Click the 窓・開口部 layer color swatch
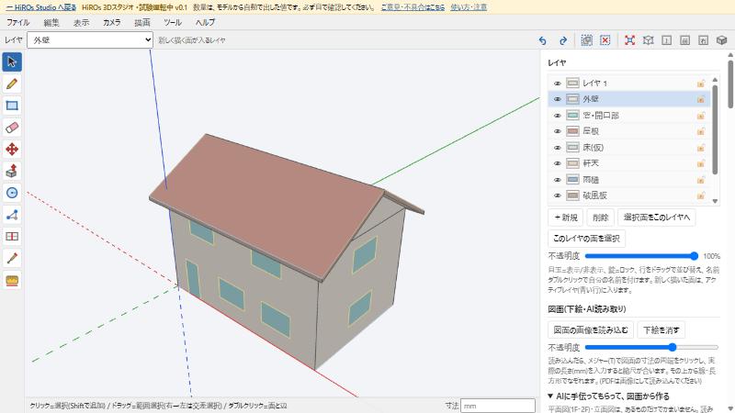Screen dimensions: 735x413 [x=572, y=116]
